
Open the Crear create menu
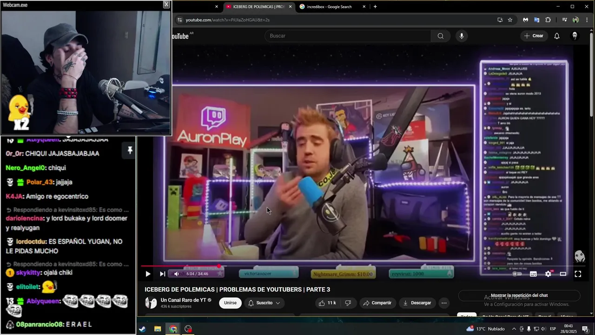click(x=534, y=36)
